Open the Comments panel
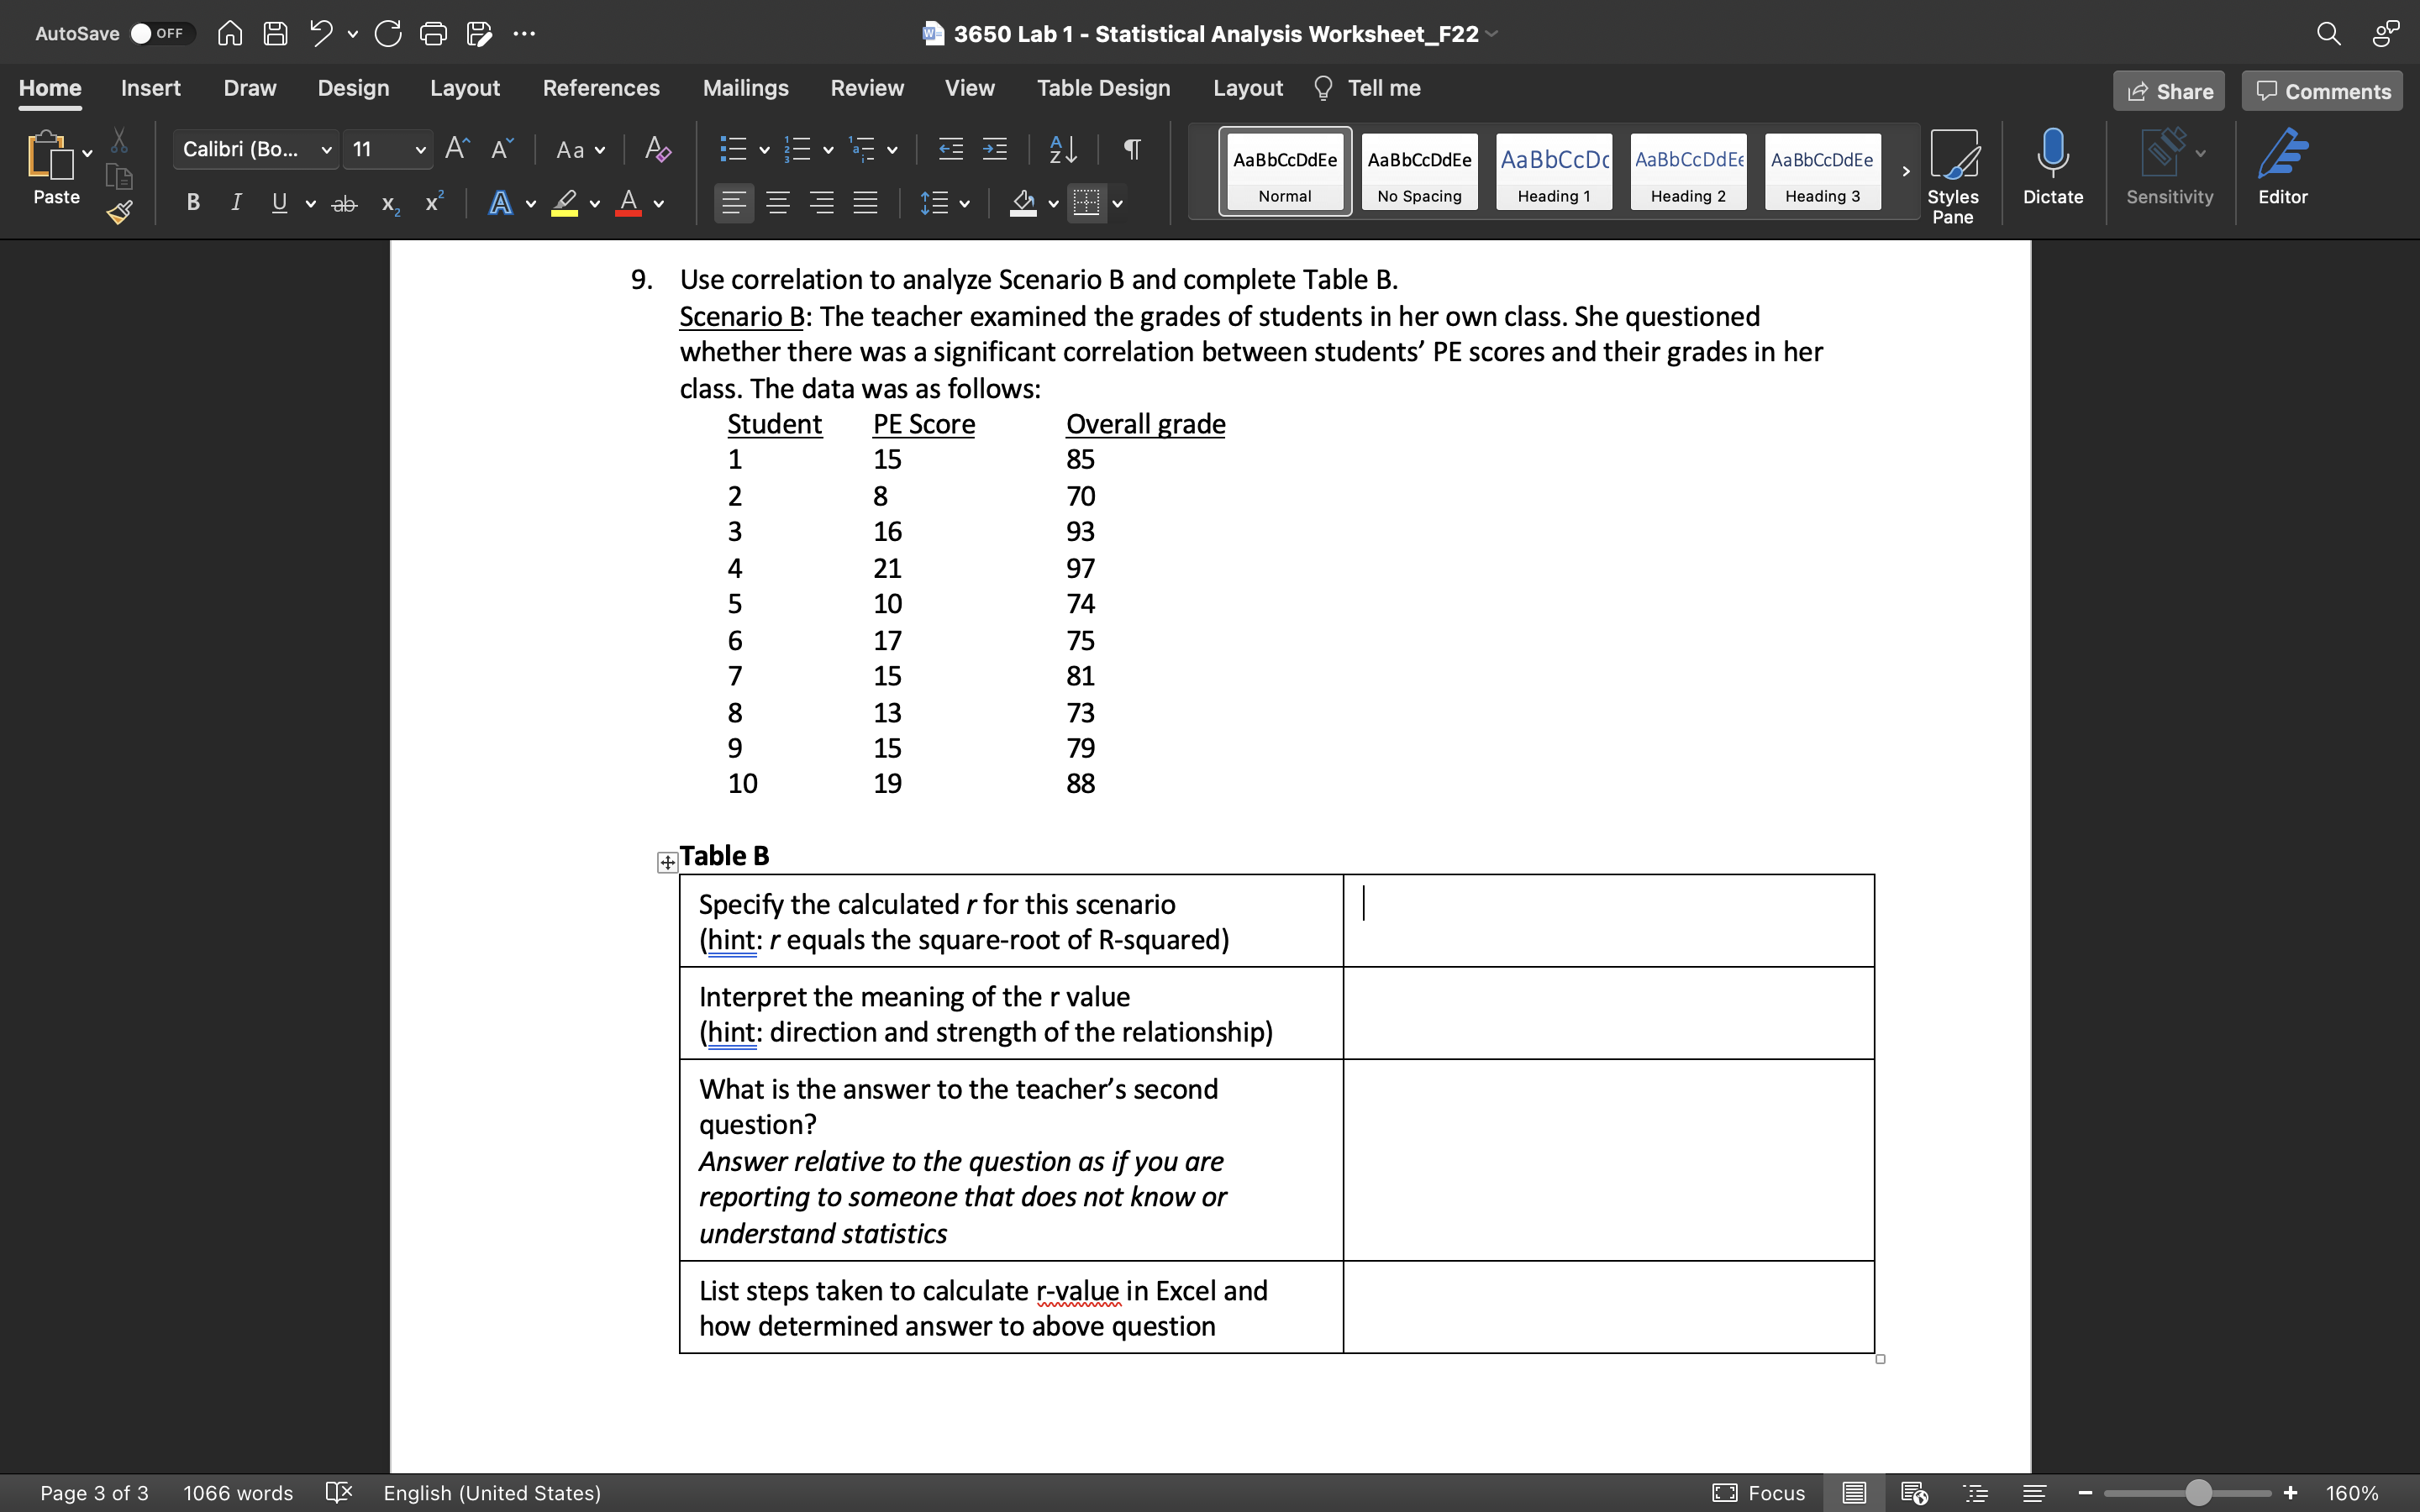 click(x=2320, y=90)
